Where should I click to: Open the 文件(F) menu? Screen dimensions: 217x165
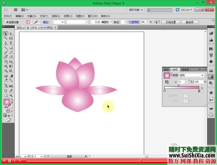tap(8, 16)
